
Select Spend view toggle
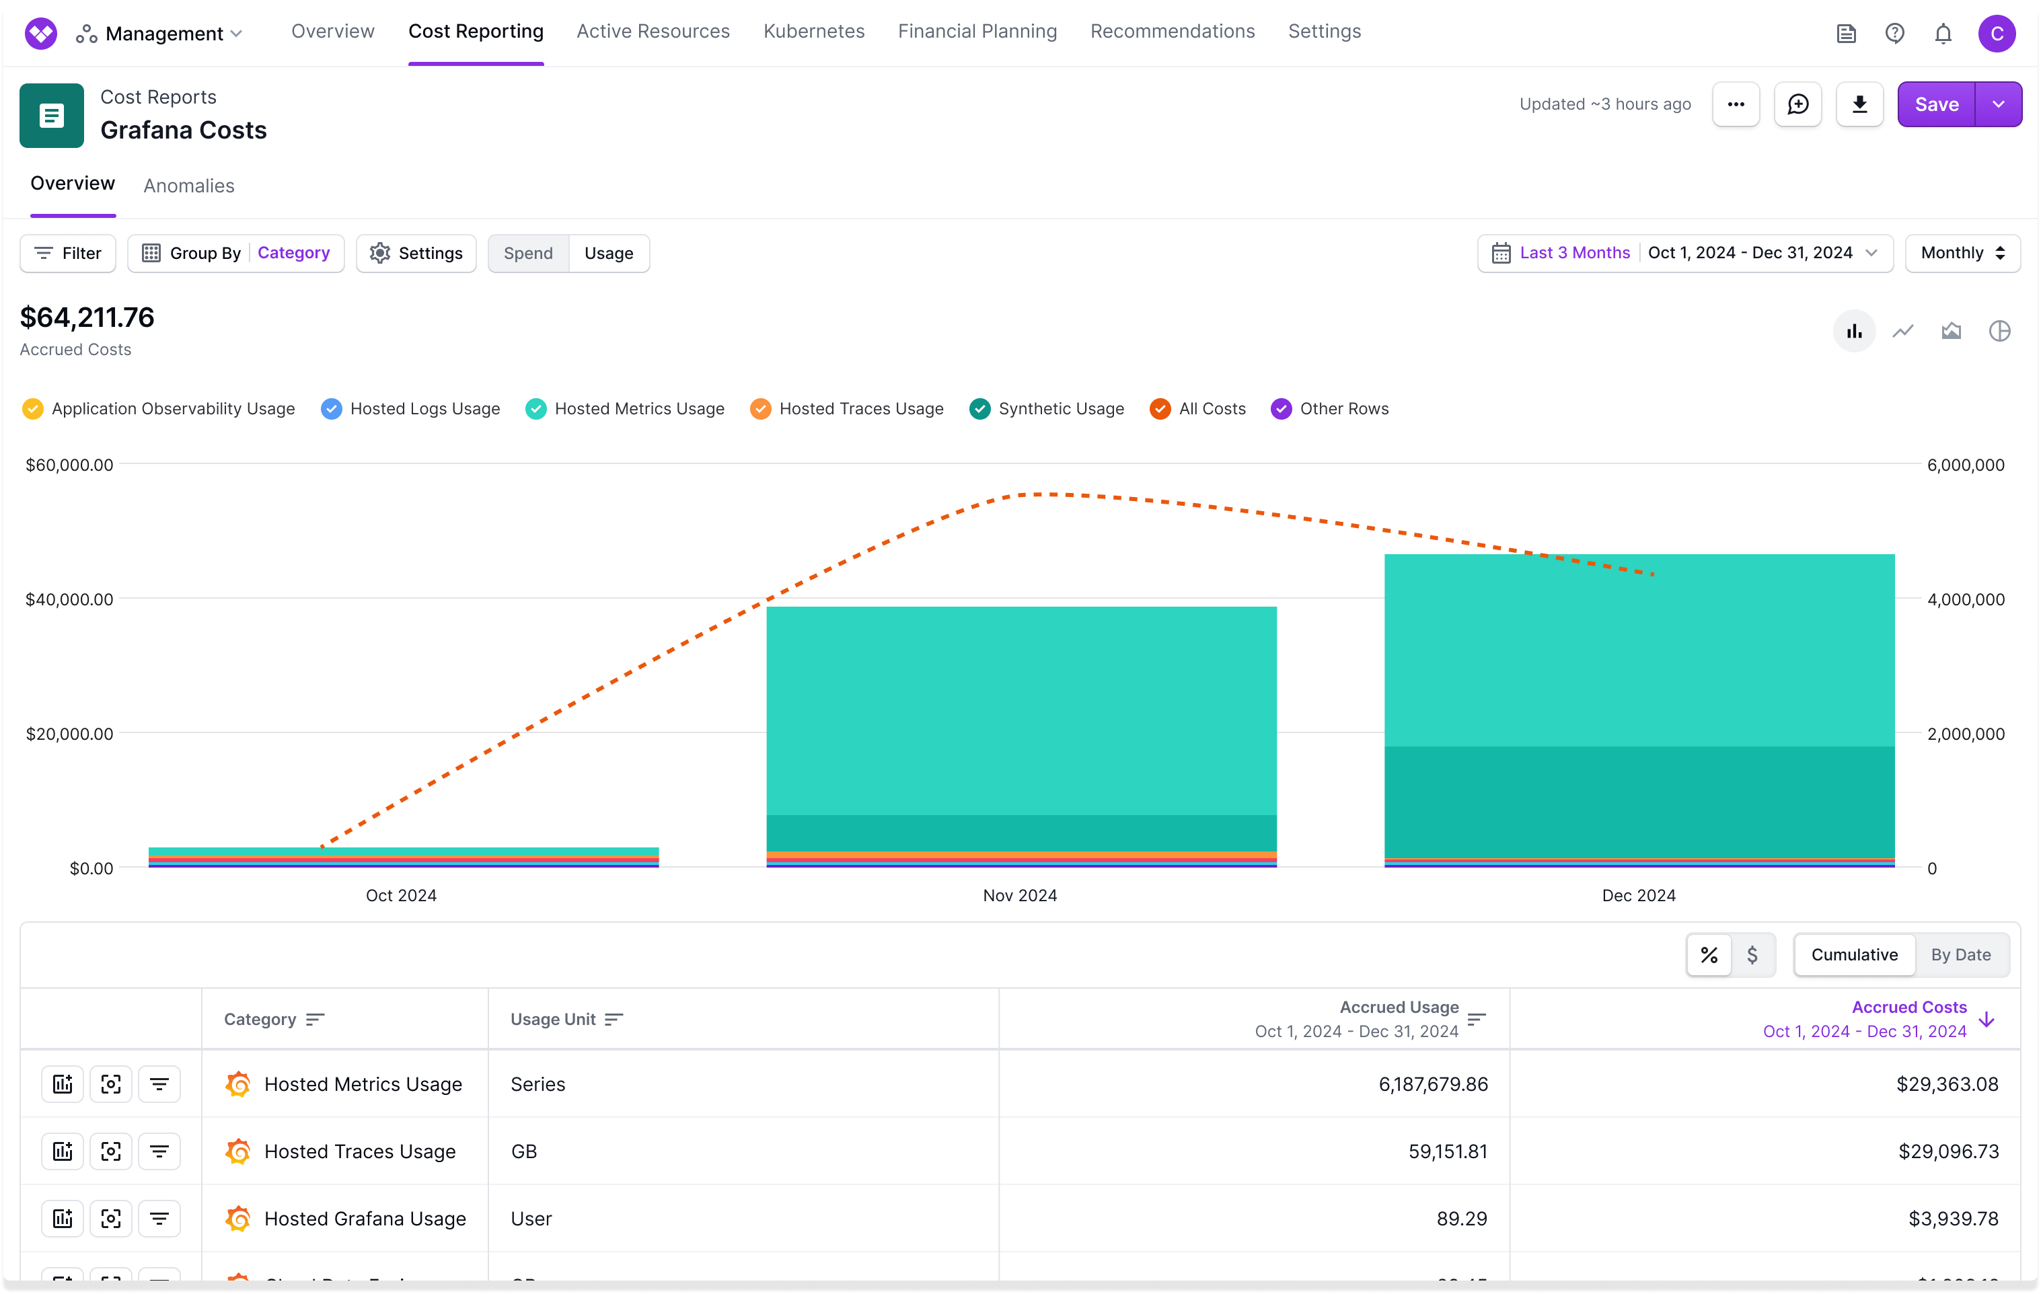(528, 254)
